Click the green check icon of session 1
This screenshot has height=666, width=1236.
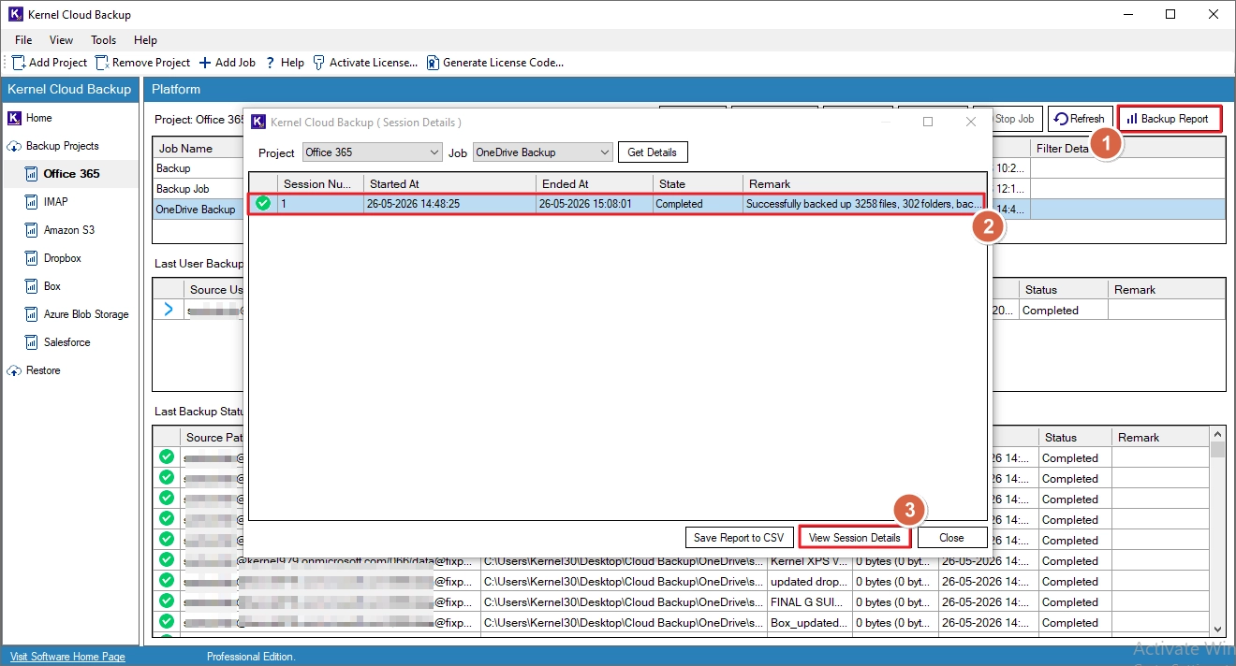tap(263, 203)
